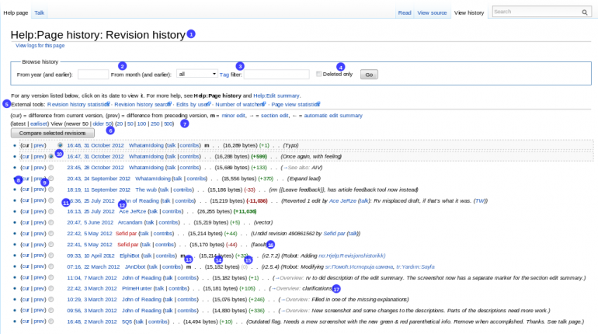Image resolution: width=598 pixels, height=334 pixels.
Task: Toggle the Deleted only checkbox
Action: pyautogui.click(x=318, y=74)
